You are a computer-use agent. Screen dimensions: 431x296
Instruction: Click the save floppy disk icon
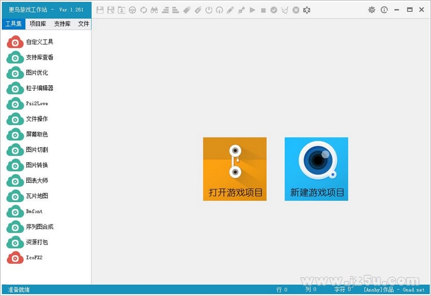pyautogui.click(x=100, y=10)
